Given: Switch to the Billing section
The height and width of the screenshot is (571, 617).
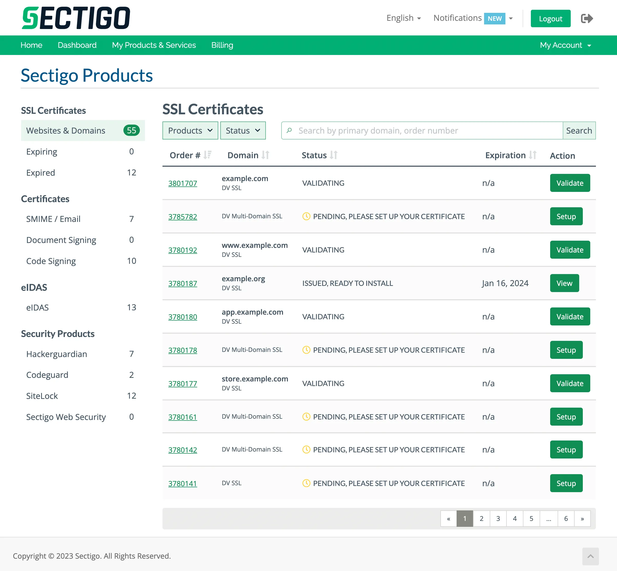Looking at the screenshot, I should point(222,45).
